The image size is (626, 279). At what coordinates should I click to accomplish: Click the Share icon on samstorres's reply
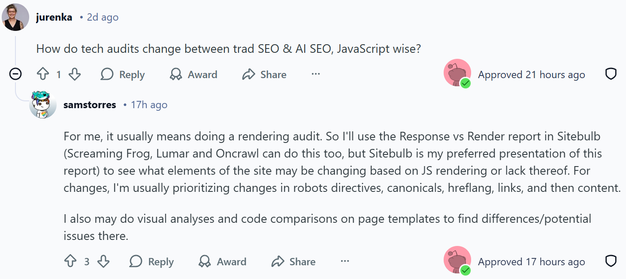click(278, 261)
